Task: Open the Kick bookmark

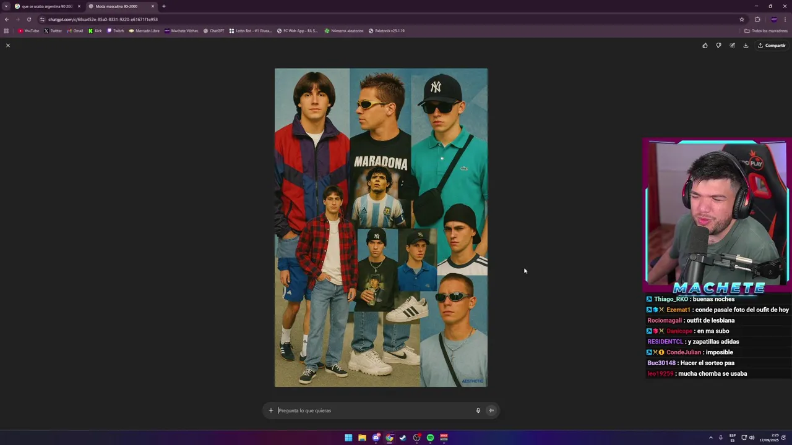Action: pyautogui.click(x=95, y=30)
